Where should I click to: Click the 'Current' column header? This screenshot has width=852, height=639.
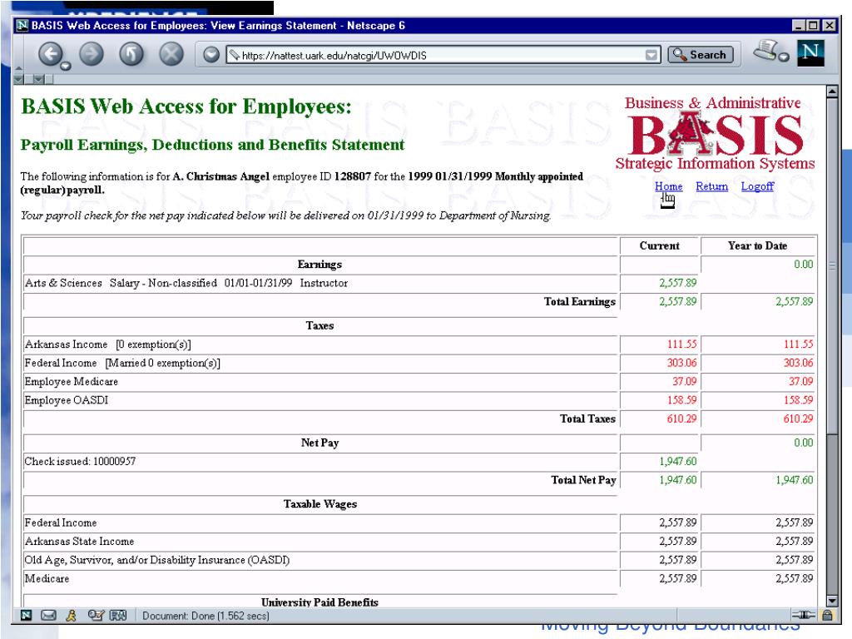click(660, 245)
